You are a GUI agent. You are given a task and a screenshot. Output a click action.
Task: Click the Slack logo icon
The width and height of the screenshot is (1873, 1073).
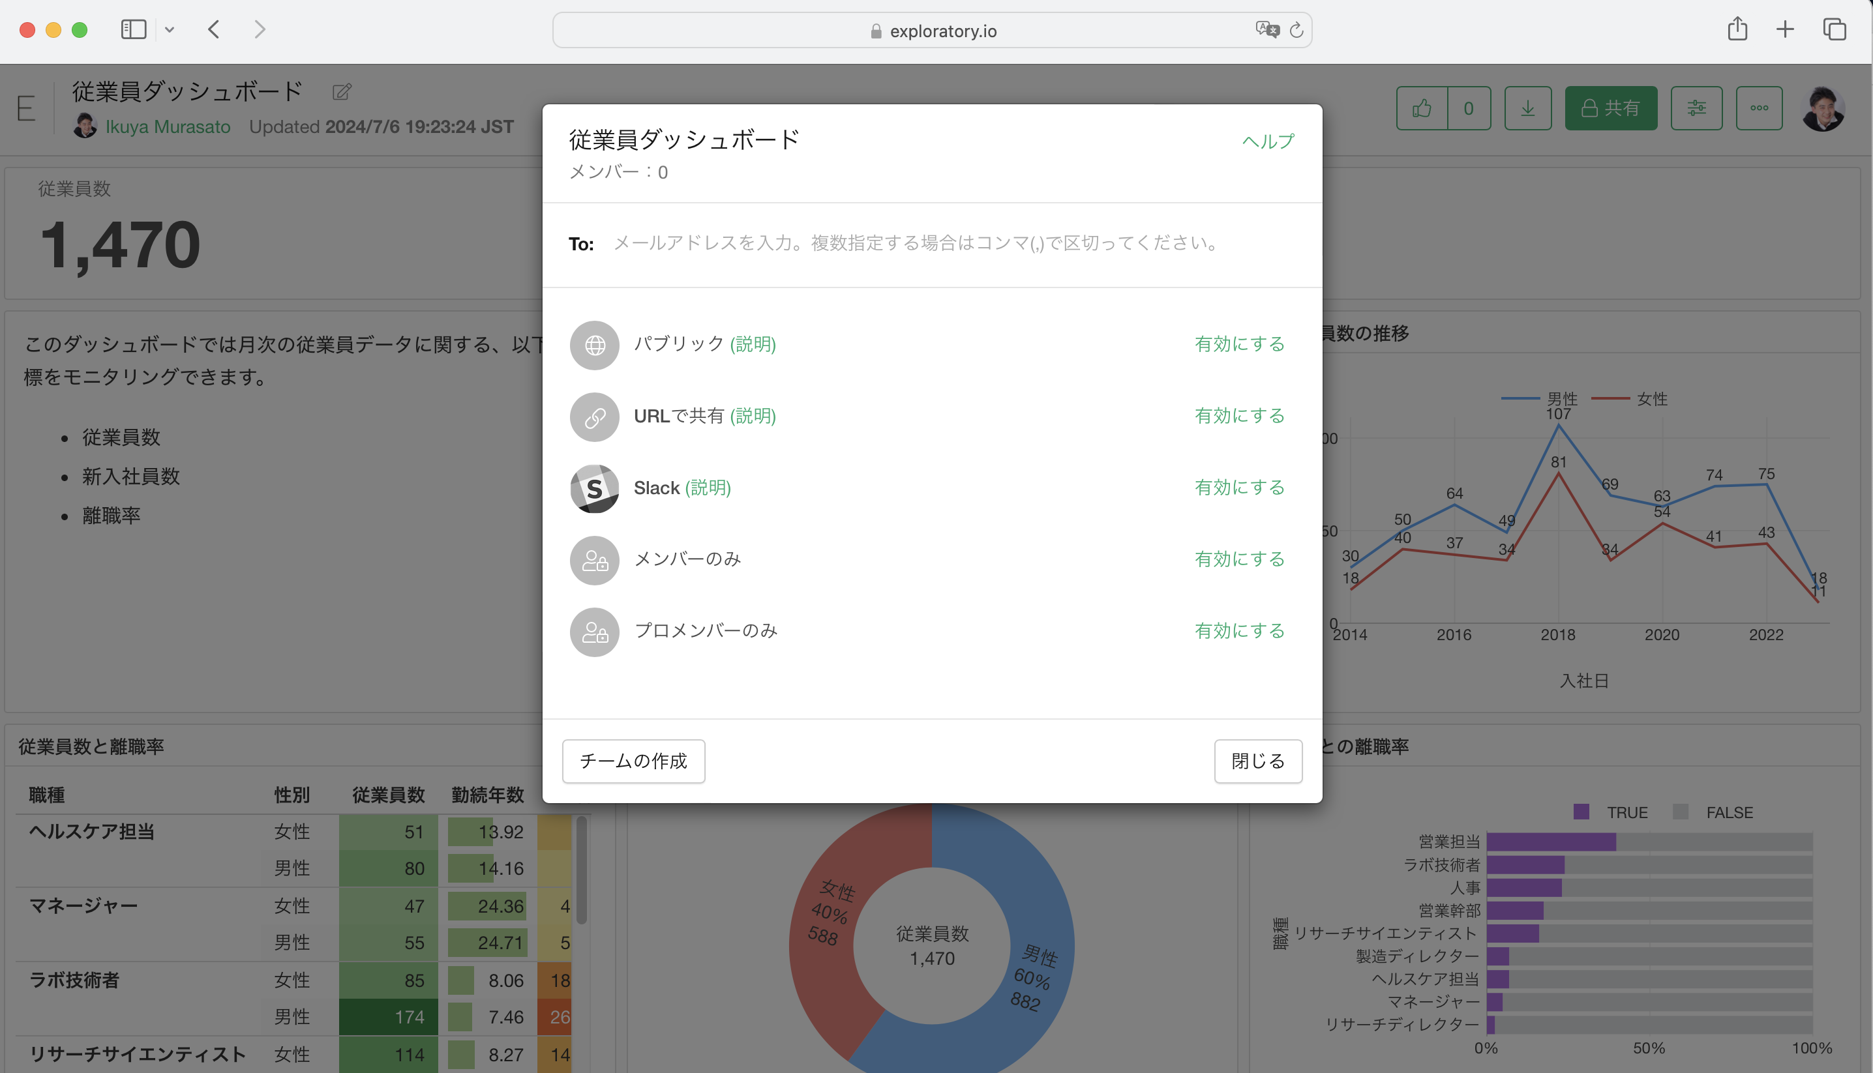(x=594, y=489)
